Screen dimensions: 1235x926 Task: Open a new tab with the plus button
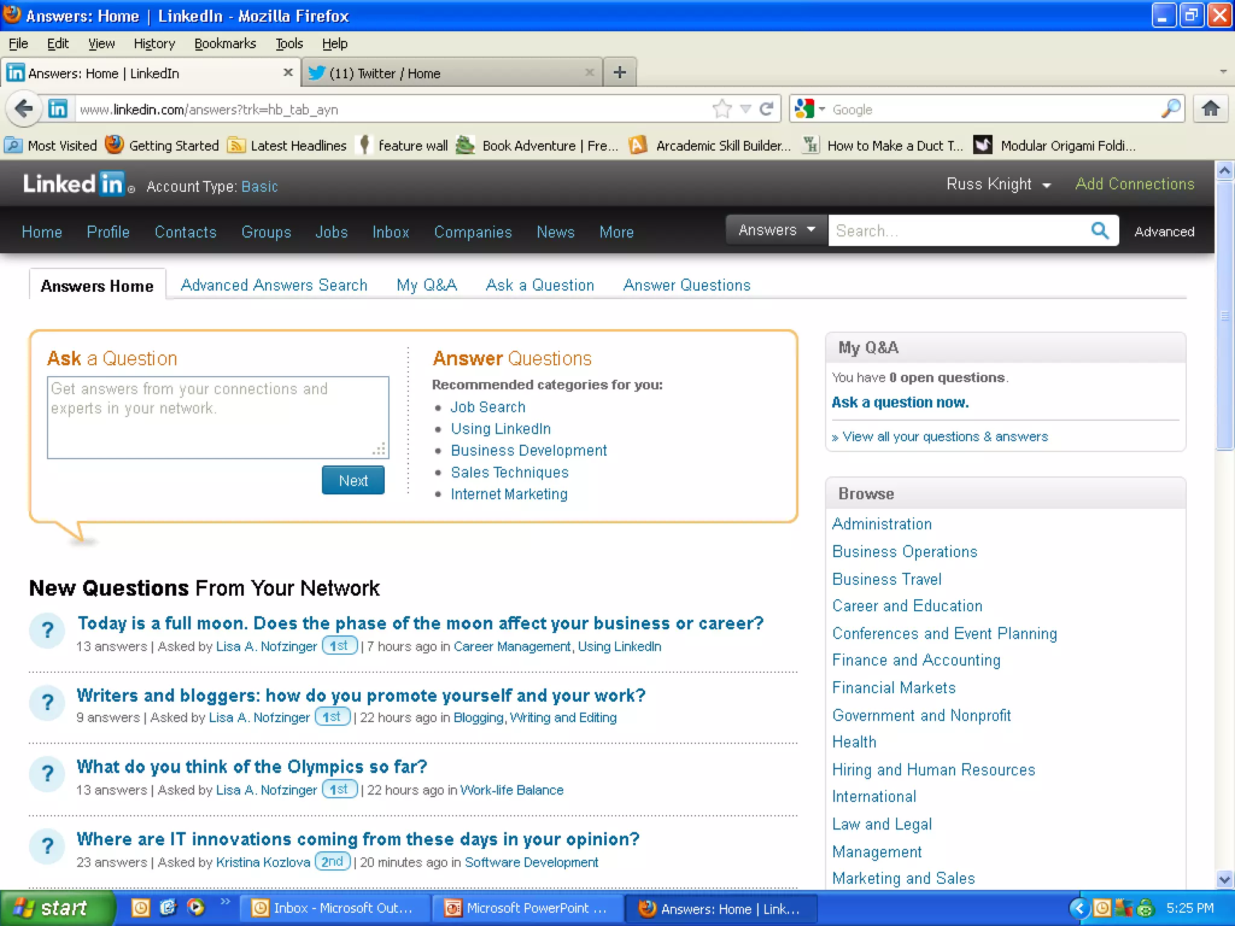click(619, 73)
